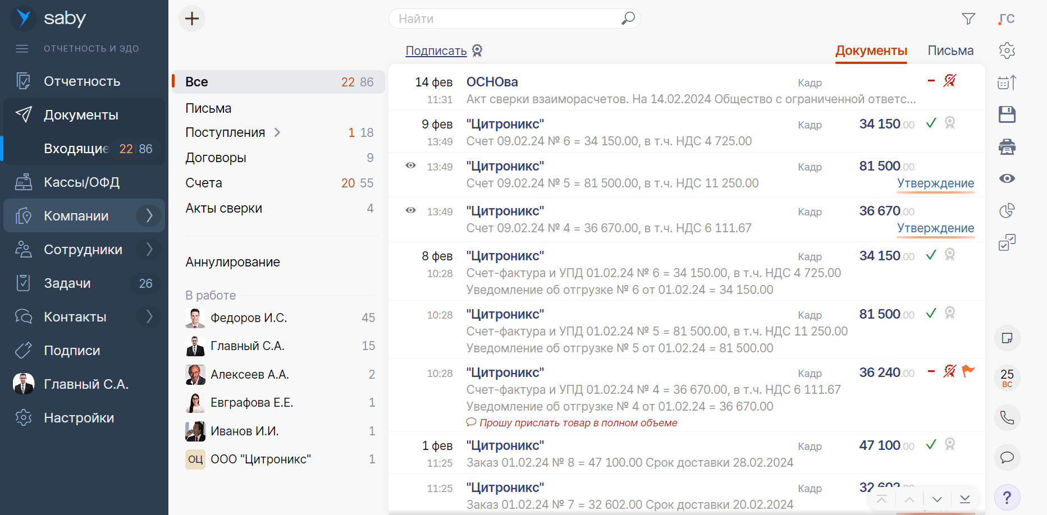Click the help question mark button
1047x515 pixels.
point(1007,497)
